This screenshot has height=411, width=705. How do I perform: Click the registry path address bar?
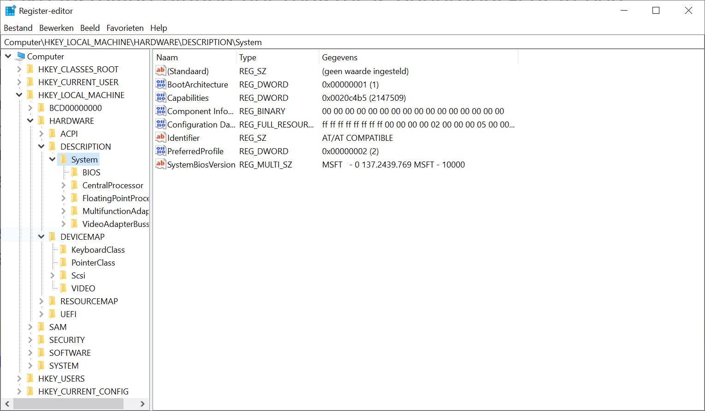[352, 42]
